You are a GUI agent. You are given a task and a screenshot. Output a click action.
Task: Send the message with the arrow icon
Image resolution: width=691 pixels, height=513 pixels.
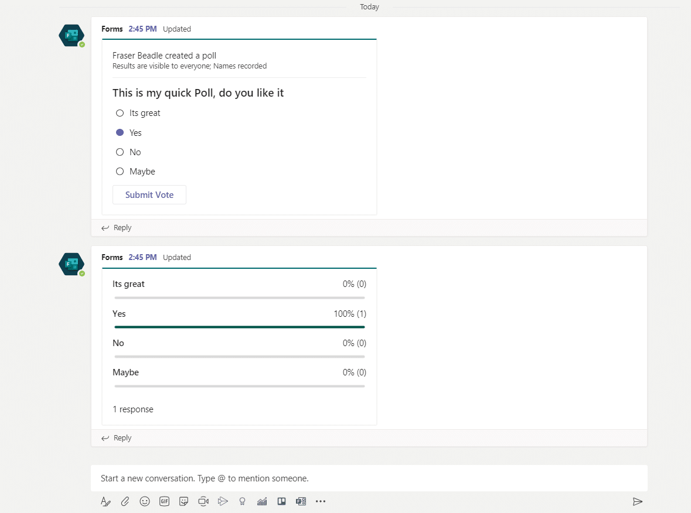point(637,501)
